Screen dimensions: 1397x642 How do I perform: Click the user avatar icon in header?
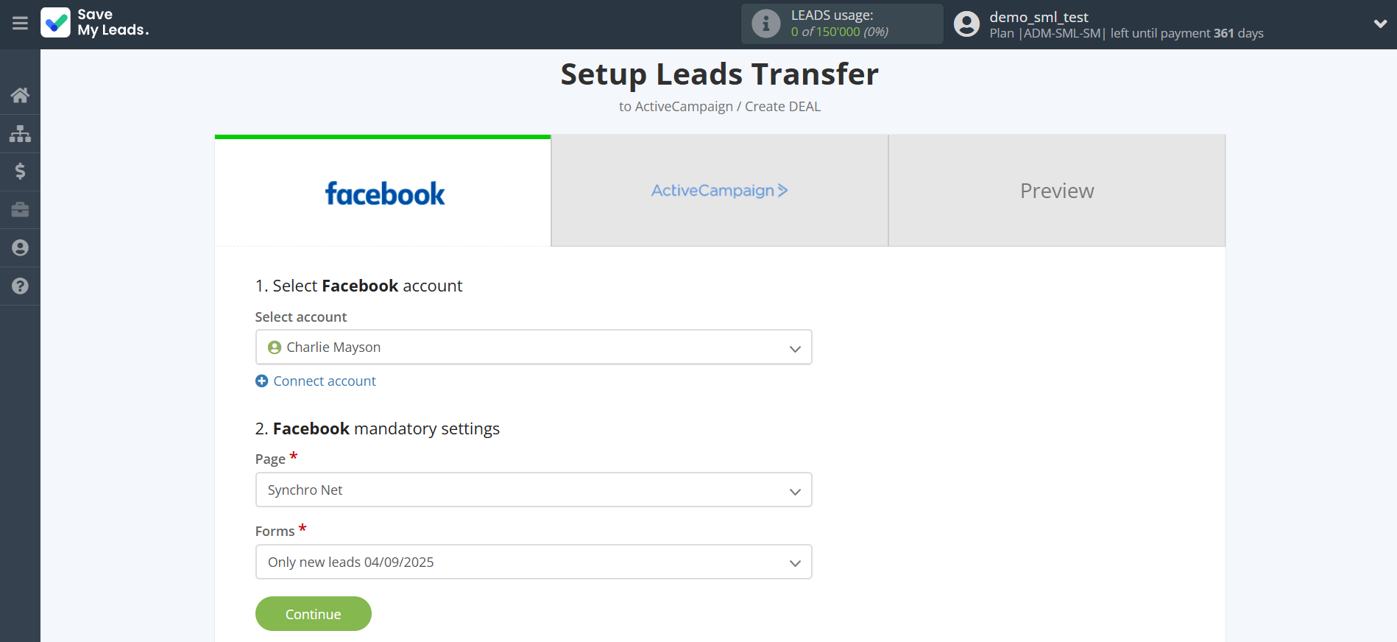tap(966, 24)
